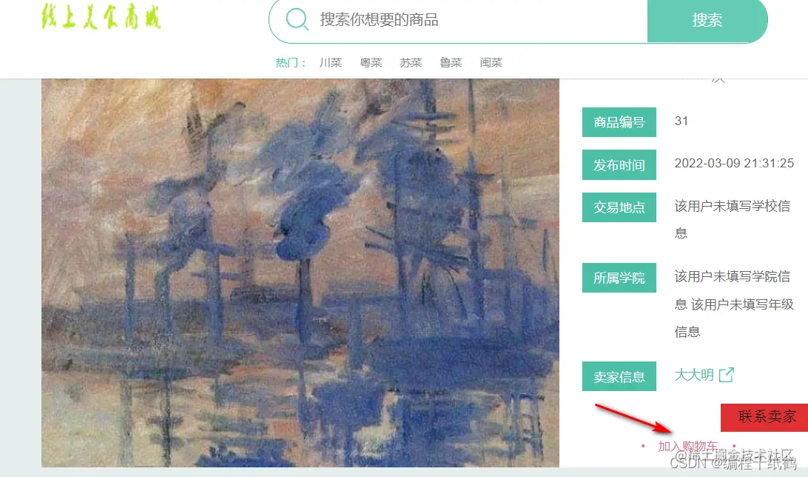
Task: Click the 交易地点 label tag
Action: [x=619, y=207]
